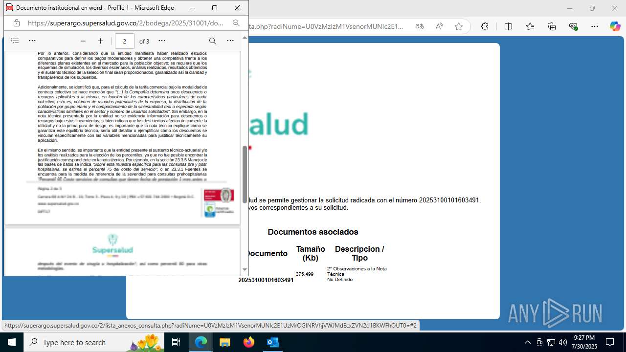
Task: Click the Tamaño (Kb) column header
Action: pyautogui.click(x=311, y=253)
